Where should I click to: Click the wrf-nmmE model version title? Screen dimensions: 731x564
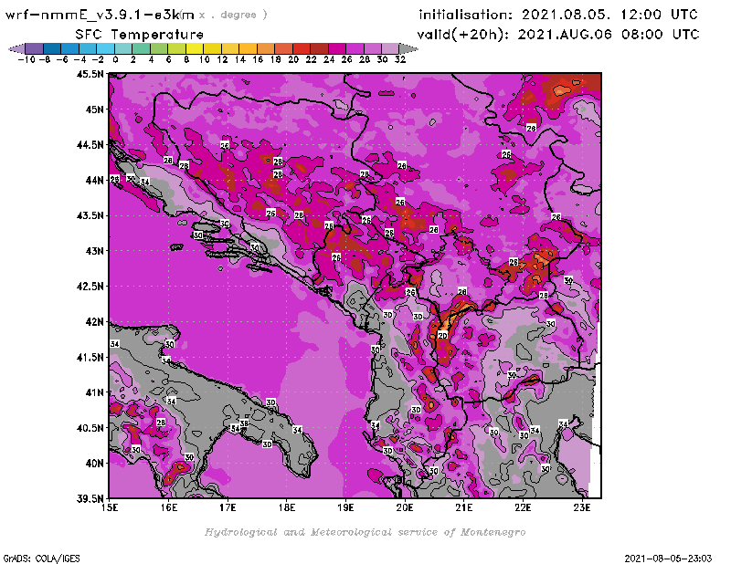pos(101,15)
